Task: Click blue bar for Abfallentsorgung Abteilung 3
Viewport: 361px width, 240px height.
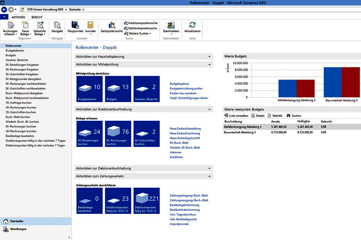Action: [x=287, y=88]
